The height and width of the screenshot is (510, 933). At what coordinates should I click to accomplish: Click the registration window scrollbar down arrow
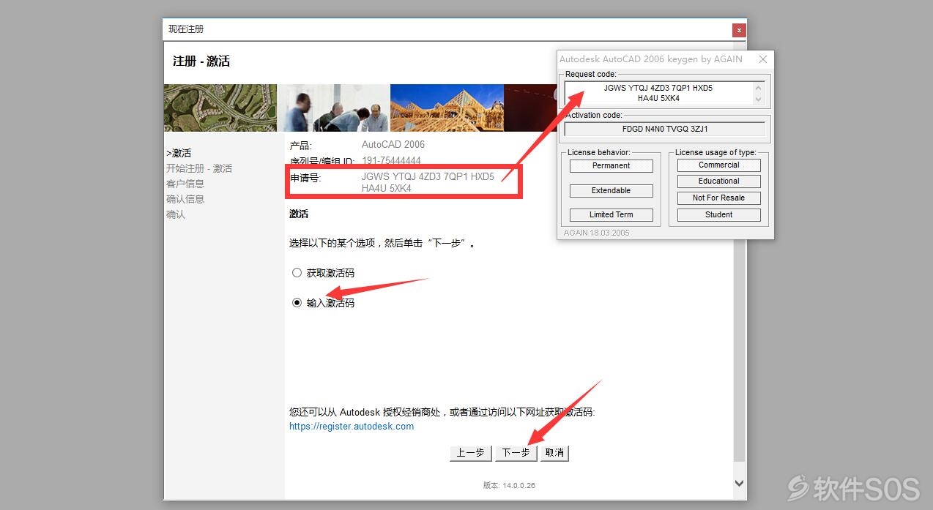coord(739,483)
